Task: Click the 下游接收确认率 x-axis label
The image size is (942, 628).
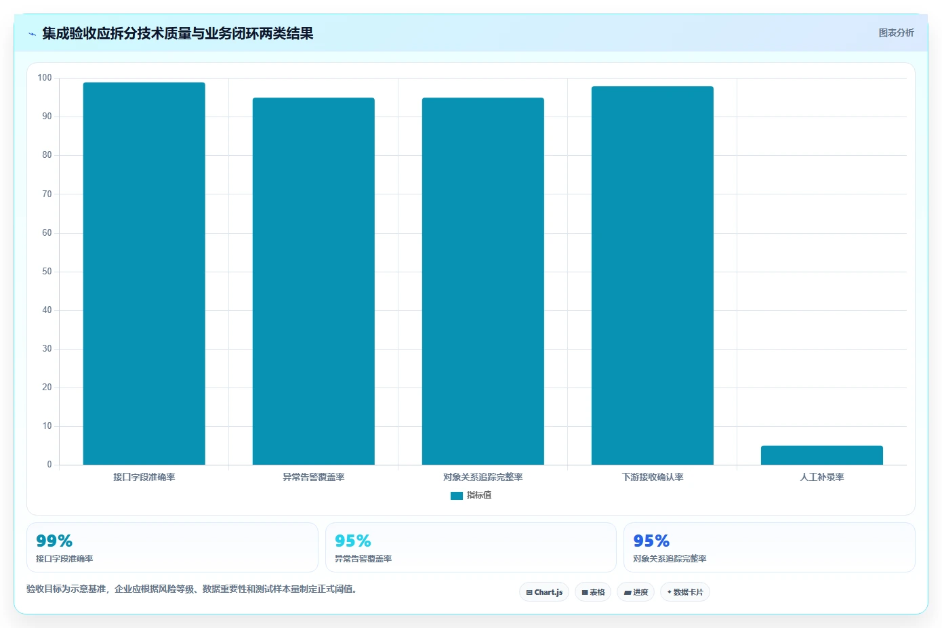Action: click(x=653, y=478)
